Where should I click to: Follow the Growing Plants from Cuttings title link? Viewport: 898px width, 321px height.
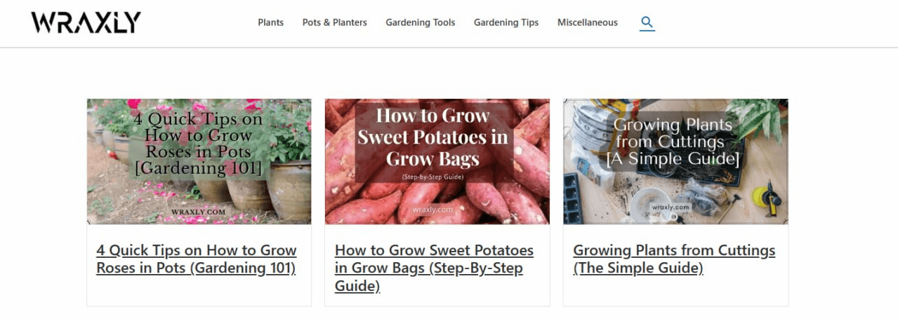[674, 259]
